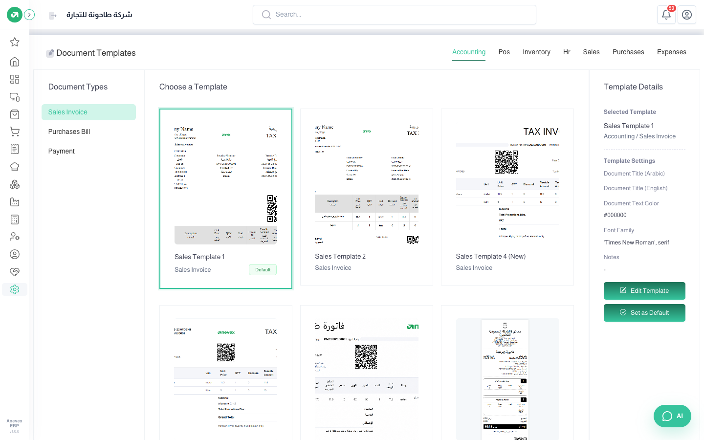The image size is (704, 440).
Task: Choose the Sales Template 1 thumbnail card
Action: 226,198
